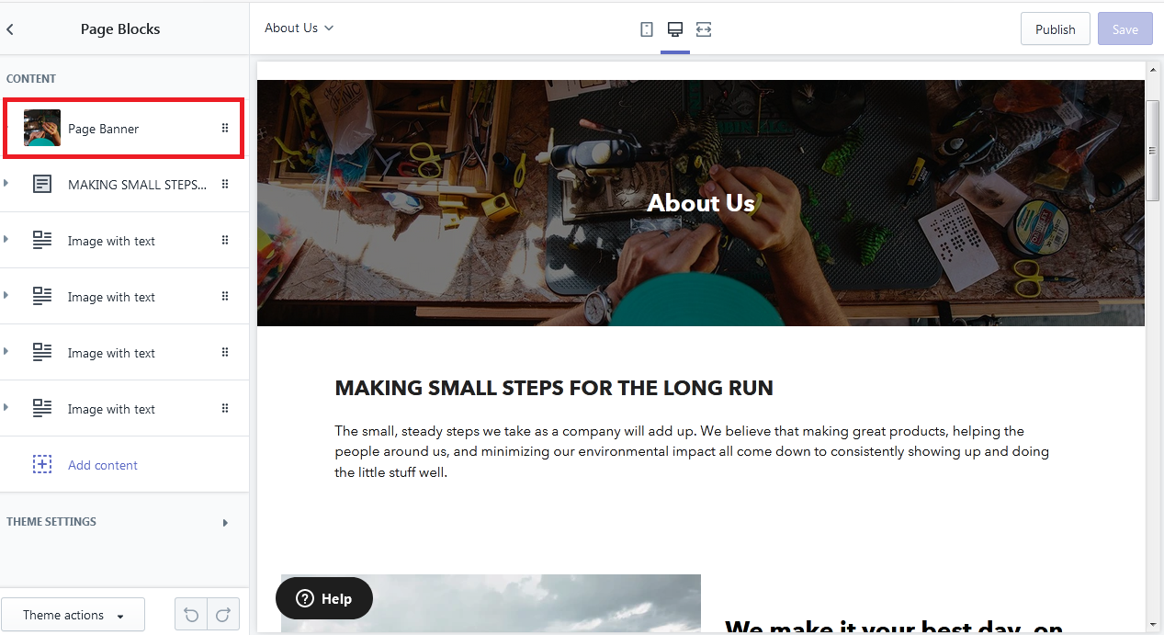Click the cloudy sky image in preview

click(491, 604)
